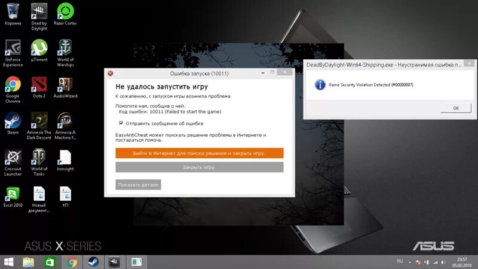The width and height of the screenshot is (478, 269).
Task: Click the volume speaker tray icon
Action: coord(443,262)
